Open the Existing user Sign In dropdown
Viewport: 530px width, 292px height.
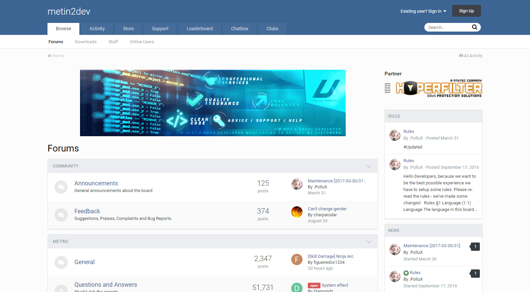coord(423,11)
